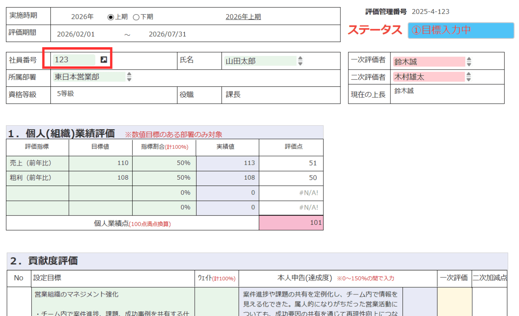
Task: Click the 粗利 実績値 cell showing 108
Action: [x=227, y=178]
